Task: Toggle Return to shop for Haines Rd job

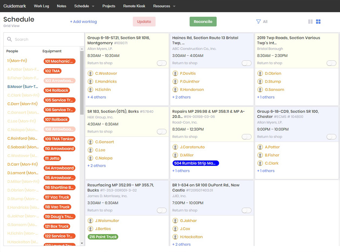Action: tap(247, 63)
